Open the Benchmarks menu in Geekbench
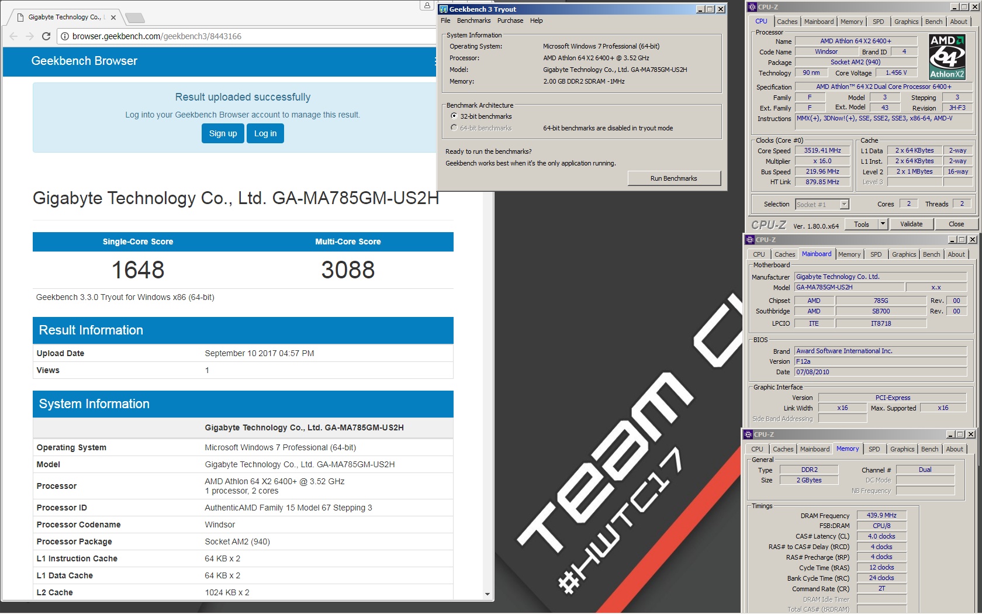Viewport: 982px width, 614px height. (x=474, y=20)
